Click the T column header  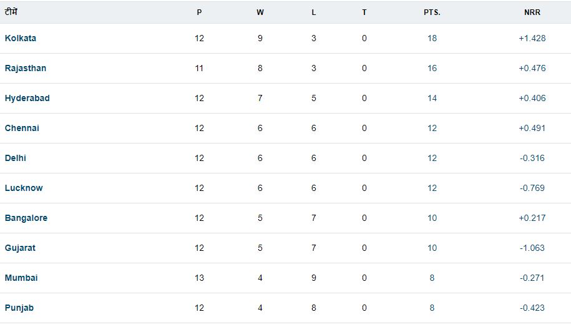(x=364, y=12)
